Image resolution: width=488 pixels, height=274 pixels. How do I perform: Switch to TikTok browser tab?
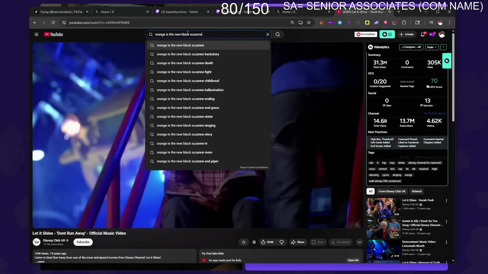61,12
